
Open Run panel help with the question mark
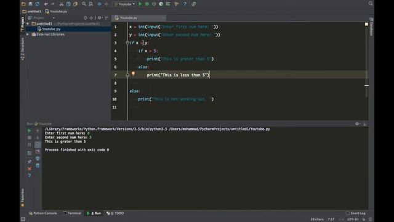tap(29, 175)
